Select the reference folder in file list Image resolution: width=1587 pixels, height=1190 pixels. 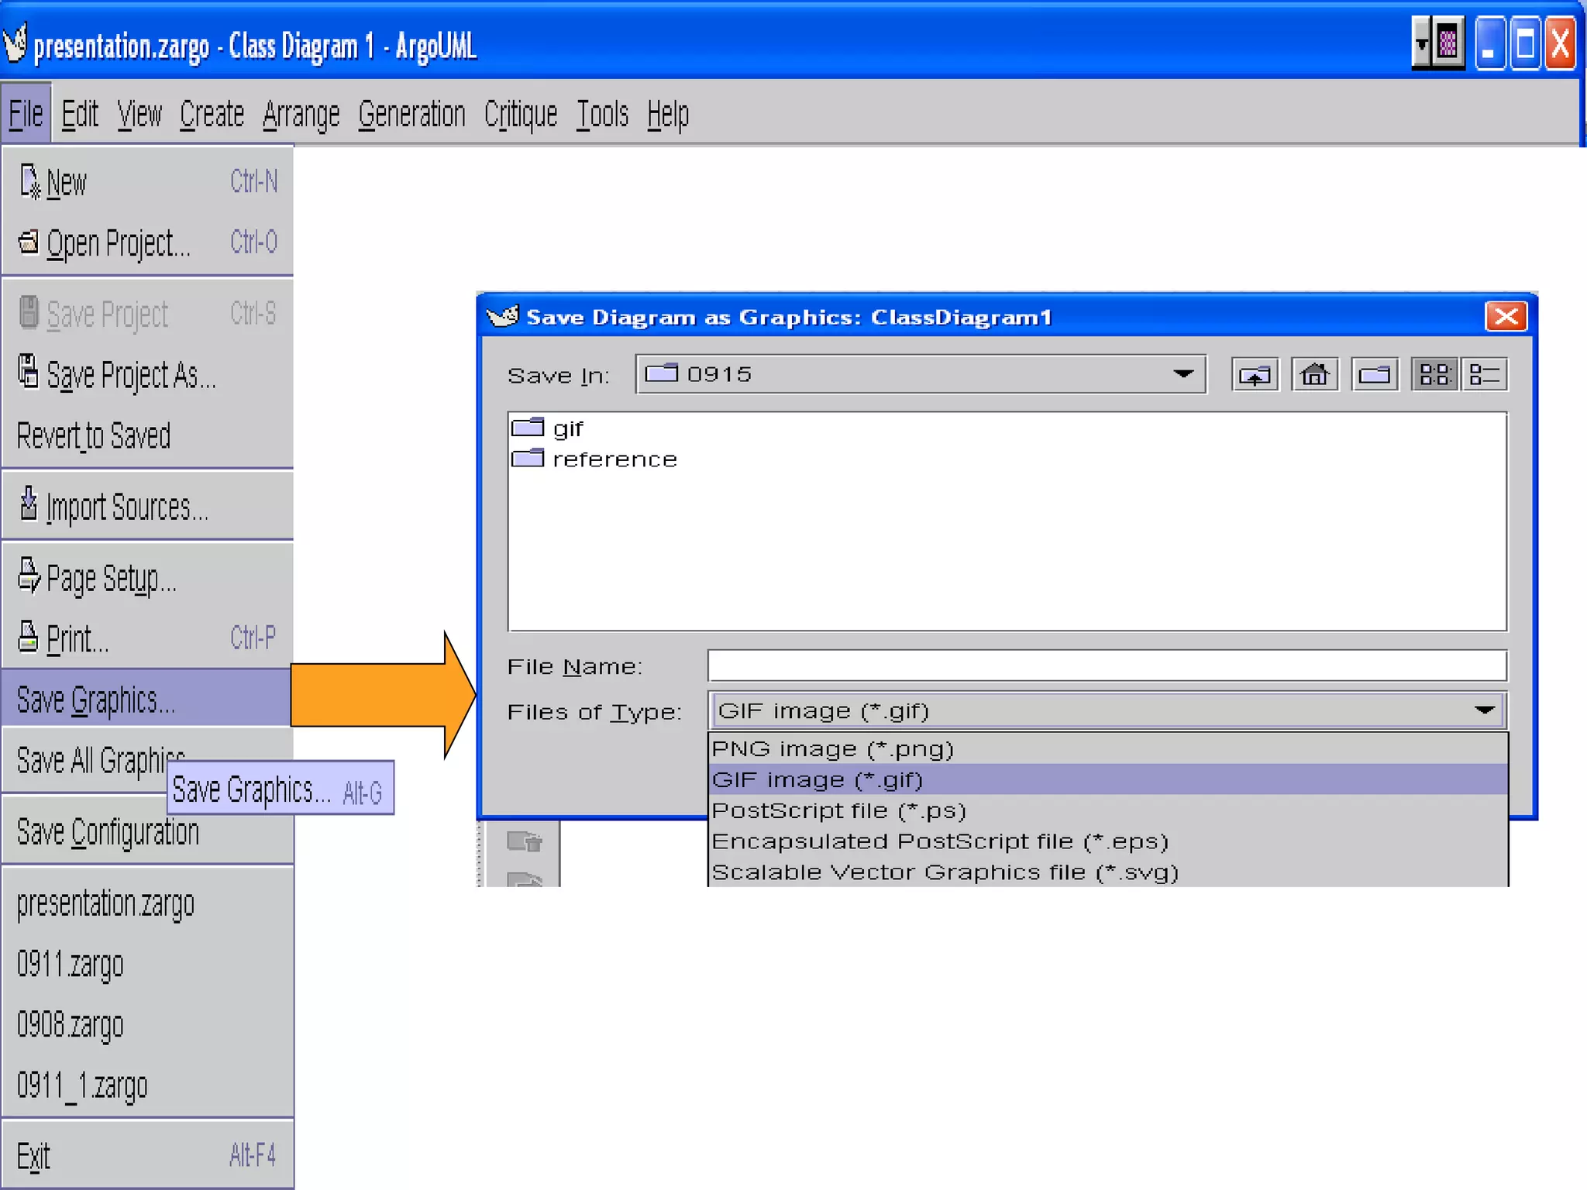tap(614, 460)
